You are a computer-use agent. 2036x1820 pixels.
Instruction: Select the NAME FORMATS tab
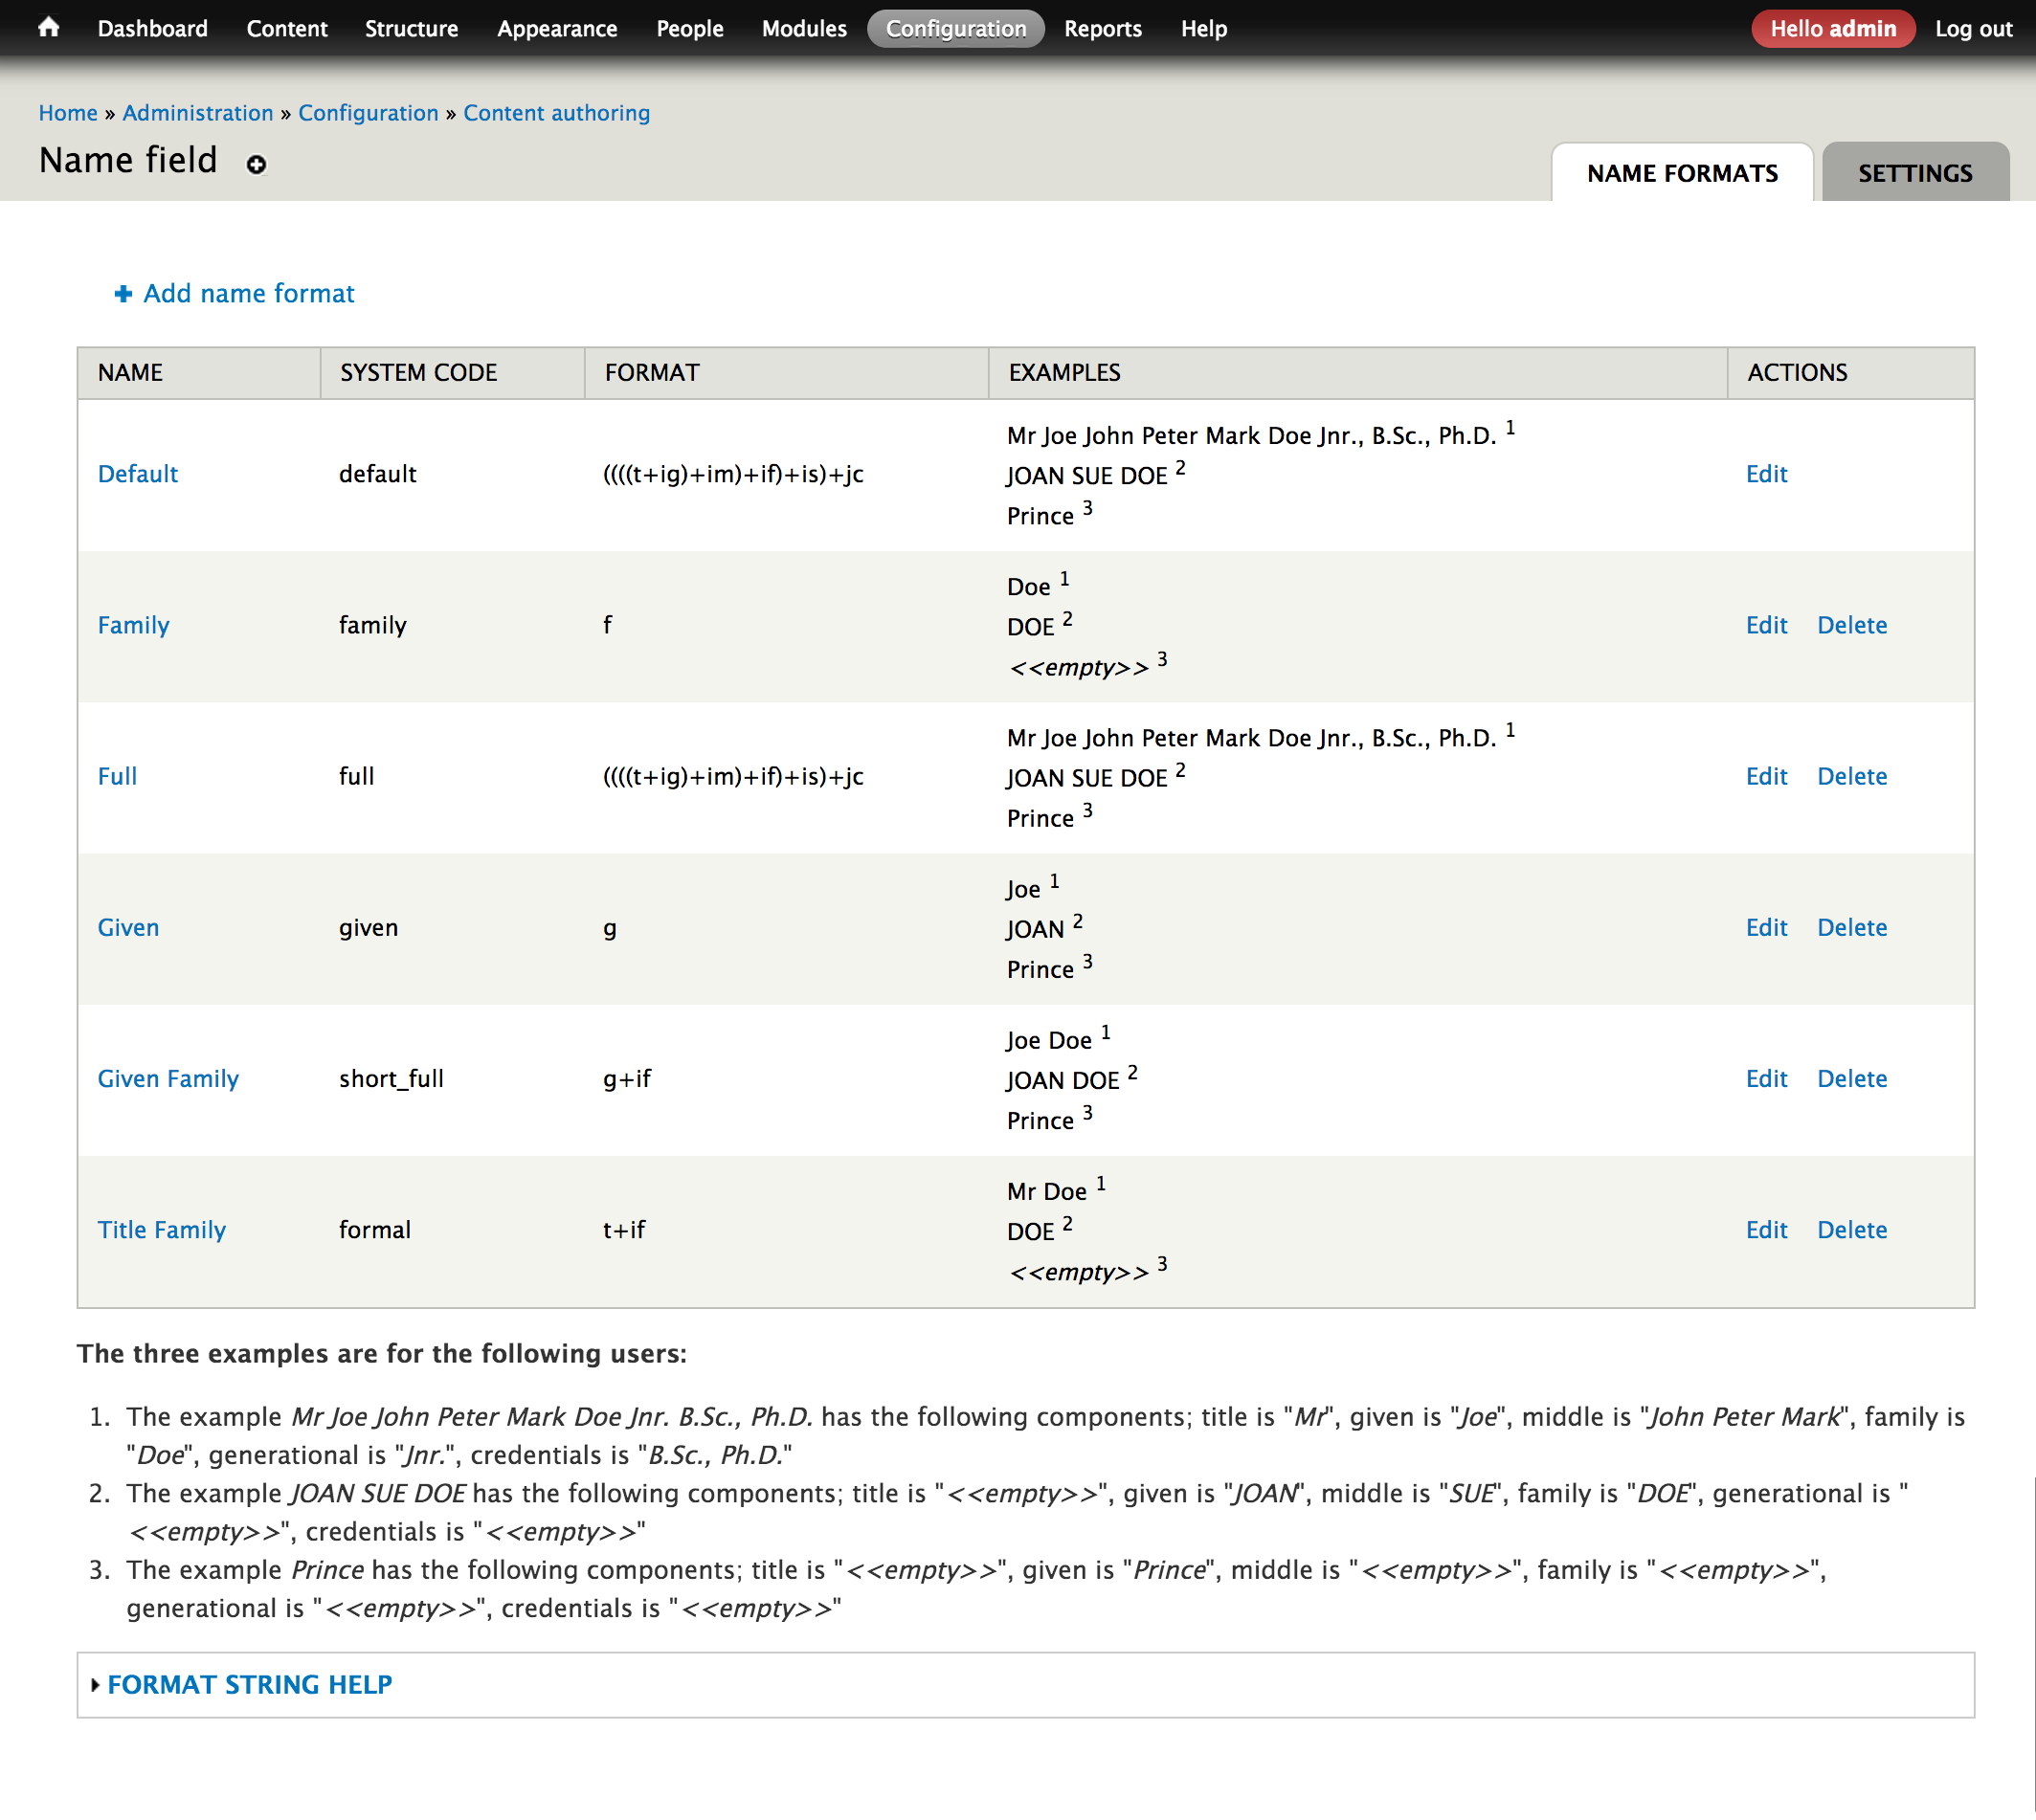coord(1682,172)
